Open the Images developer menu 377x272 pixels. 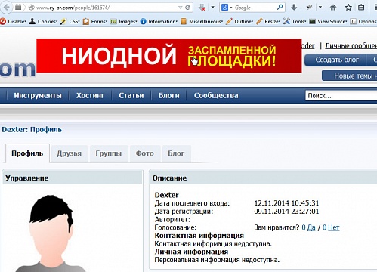[x=124, y=22]
